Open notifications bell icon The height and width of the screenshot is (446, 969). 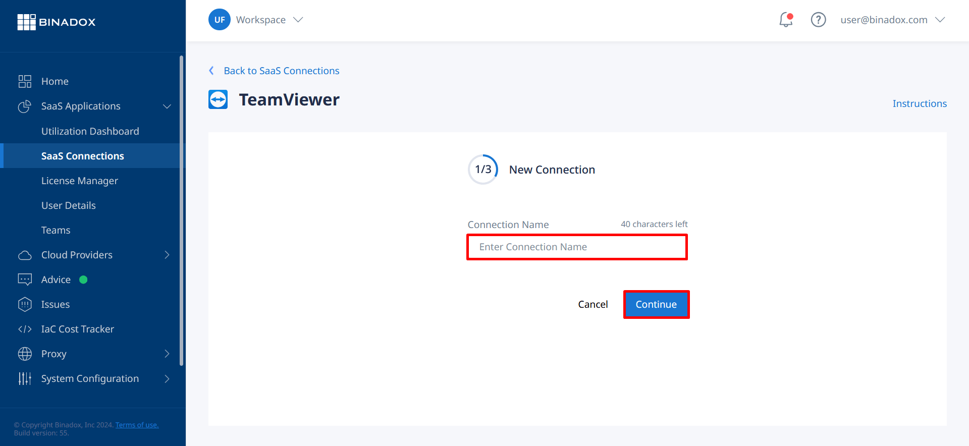pyautogui.click(x=786, y=20)
